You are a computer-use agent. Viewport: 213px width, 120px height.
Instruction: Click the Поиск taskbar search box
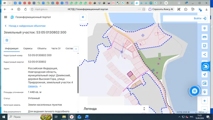coord(30,117)
